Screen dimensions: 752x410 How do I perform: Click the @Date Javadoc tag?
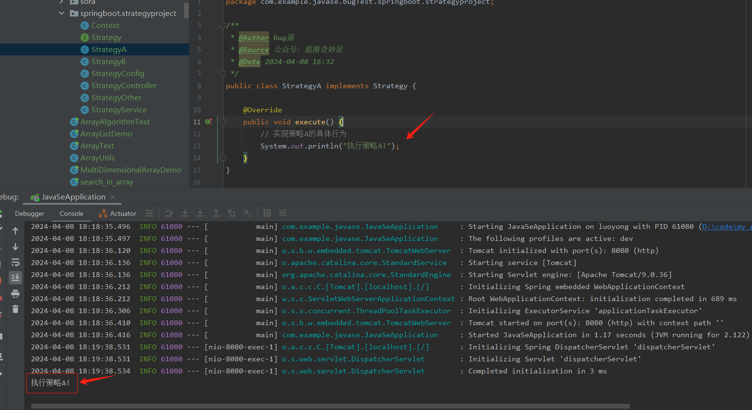249,62
